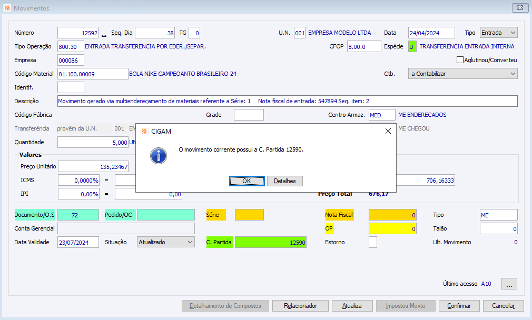Screen dimensions: 532x320
Task: Click the Impostos Movto button
Action: tap(406, 306)
